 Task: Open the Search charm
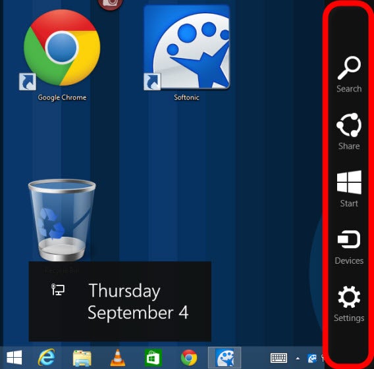(x=349, y=74)
